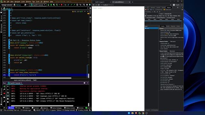Click print icon in Run console
Screen dimensions: 205x115
point(8,99)
